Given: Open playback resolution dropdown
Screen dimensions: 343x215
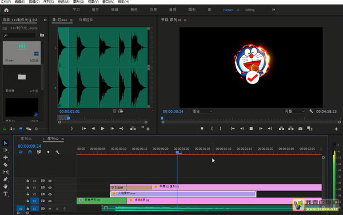Looking at the screenshot, I should click(294, 112).
